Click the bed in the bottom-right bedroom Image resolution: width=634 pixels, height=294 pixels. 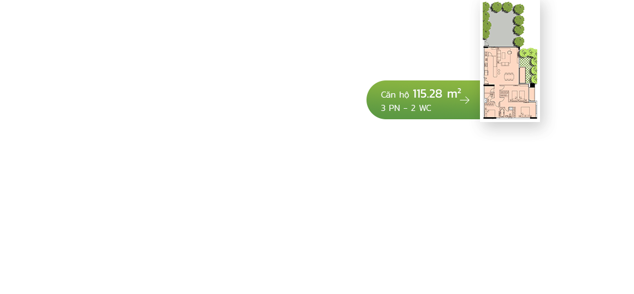click(525, 111)
